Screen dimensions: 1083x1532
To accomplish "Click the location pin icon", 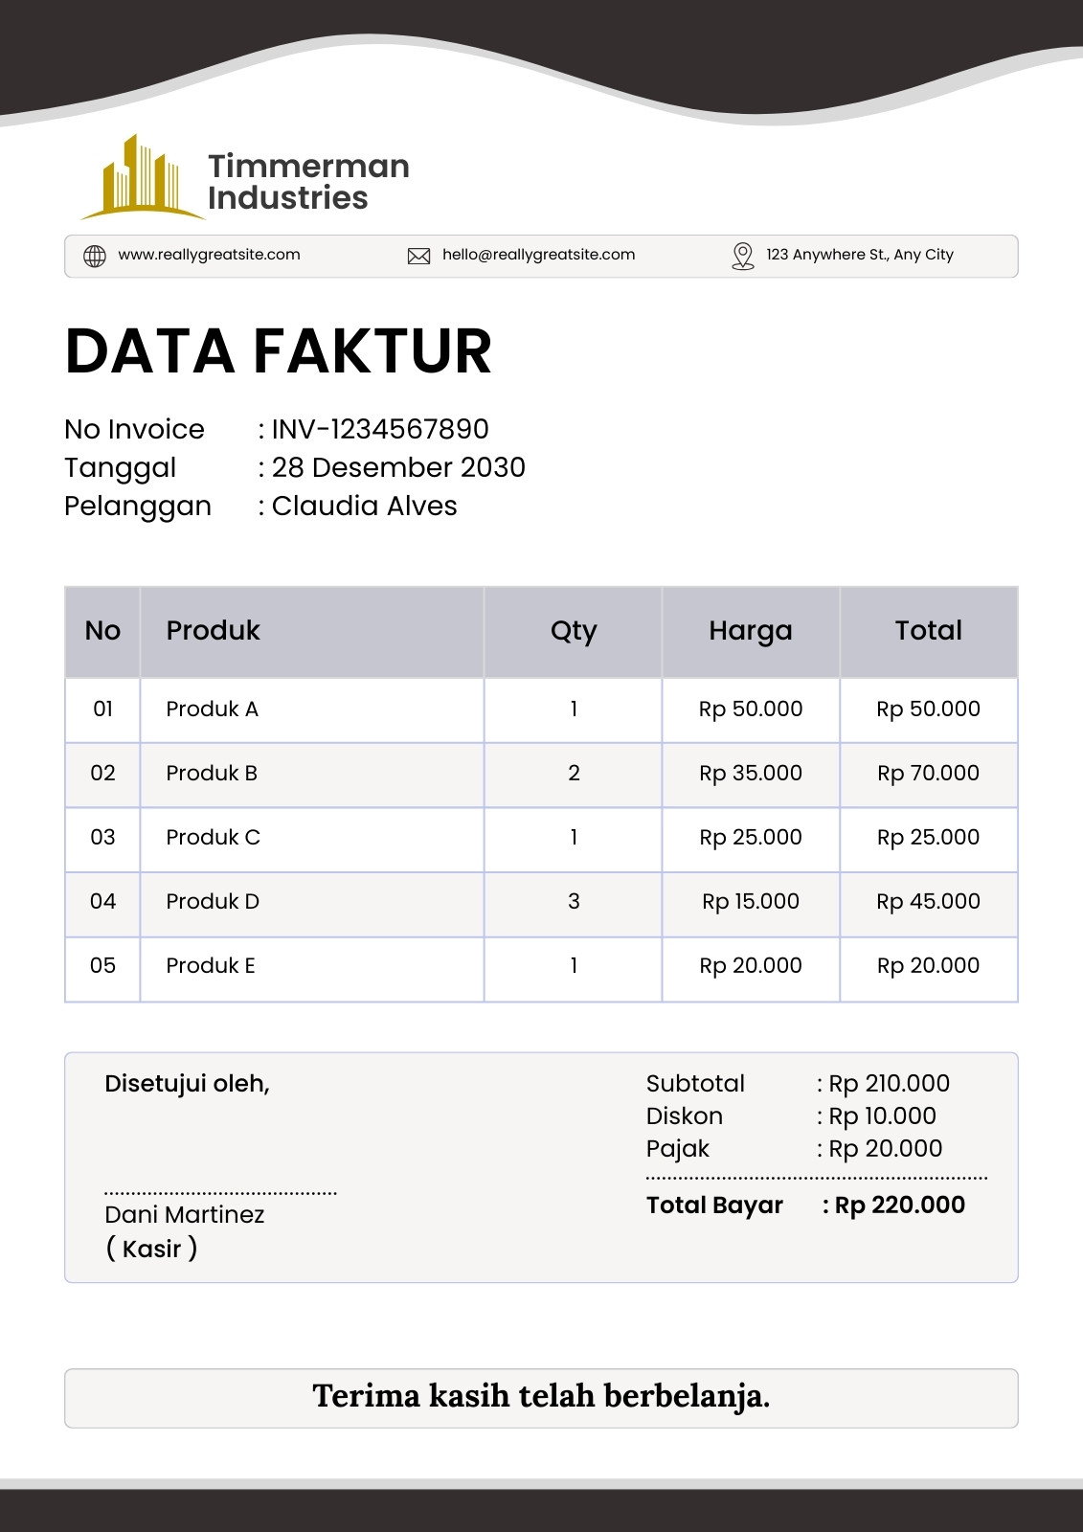I will (x=743, y=256).
